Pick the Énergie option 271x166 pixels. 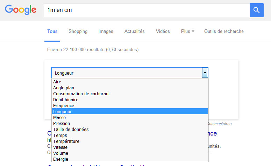pos(61,159)
